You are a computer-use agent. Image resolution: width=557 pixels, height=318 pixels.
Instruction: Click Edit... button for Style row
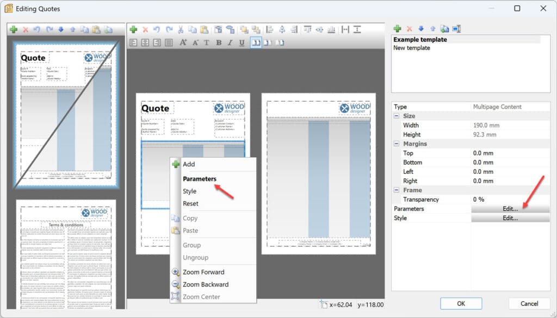[510, 218]
